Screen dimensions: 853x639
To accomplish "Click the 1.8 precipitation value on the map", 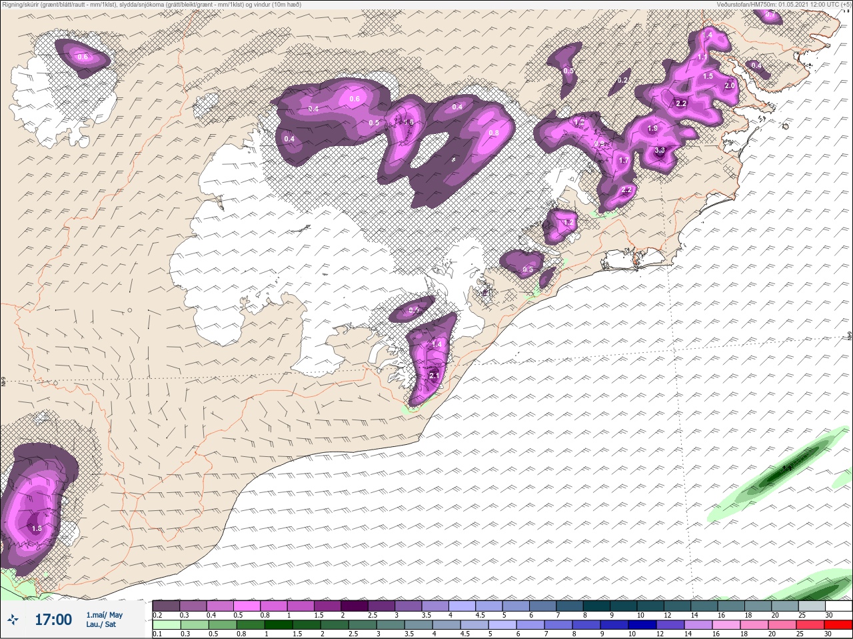I will [x=37, y=528].
